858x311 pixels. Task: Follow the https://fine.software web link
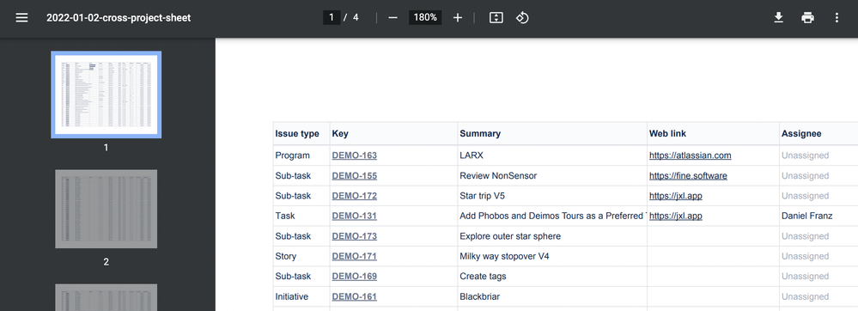688,176
